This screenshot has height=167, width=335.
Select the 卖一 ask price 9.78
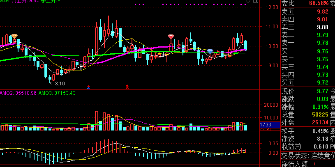(323, 43)
